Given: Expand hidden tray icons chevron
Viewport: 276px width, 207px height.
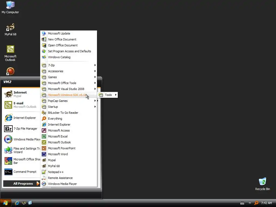Looking at the screenshot, I should coord(250,203).
